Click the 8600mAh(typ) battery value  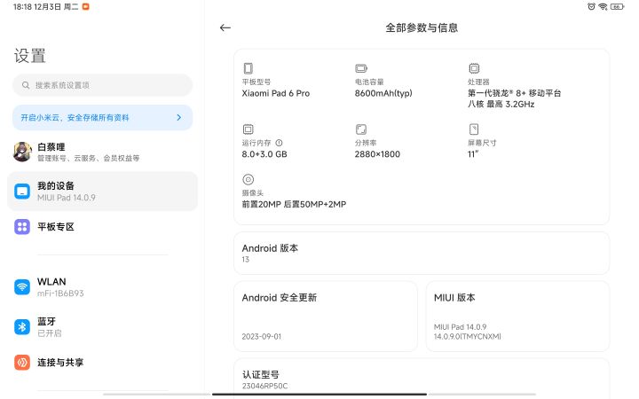click(383, 93)
